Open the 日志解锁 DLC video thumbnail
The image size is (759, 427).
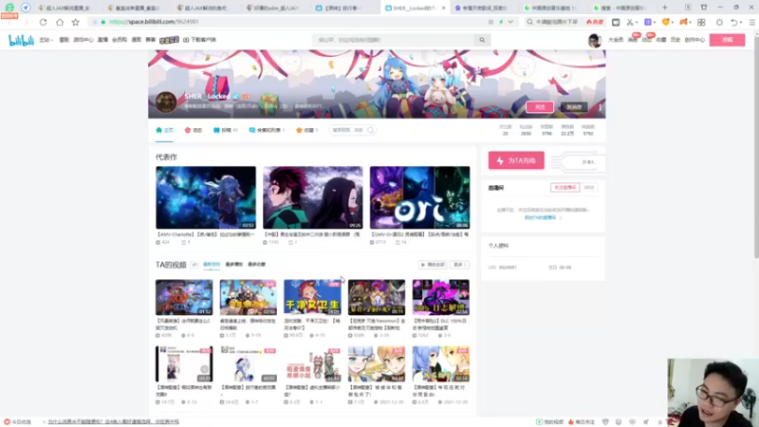(440, 297)
